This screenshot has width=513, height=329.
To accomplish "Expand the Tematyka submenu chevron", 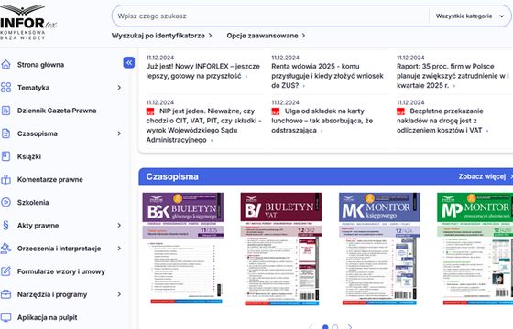I will point(119,88).
